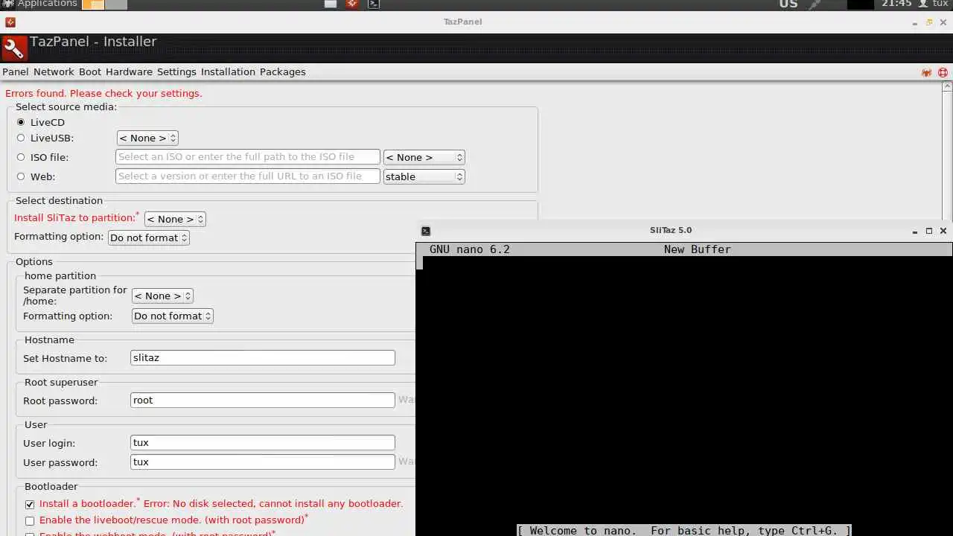Open destination Formatting option dropdown
953x536 pixels.
[149, 237]
